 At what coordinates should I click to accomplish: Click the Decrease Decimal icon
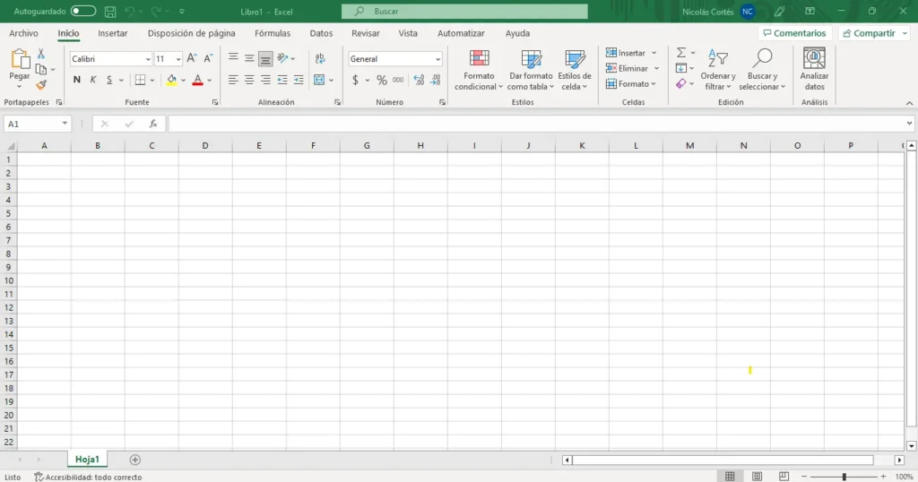tap(436, 80)
